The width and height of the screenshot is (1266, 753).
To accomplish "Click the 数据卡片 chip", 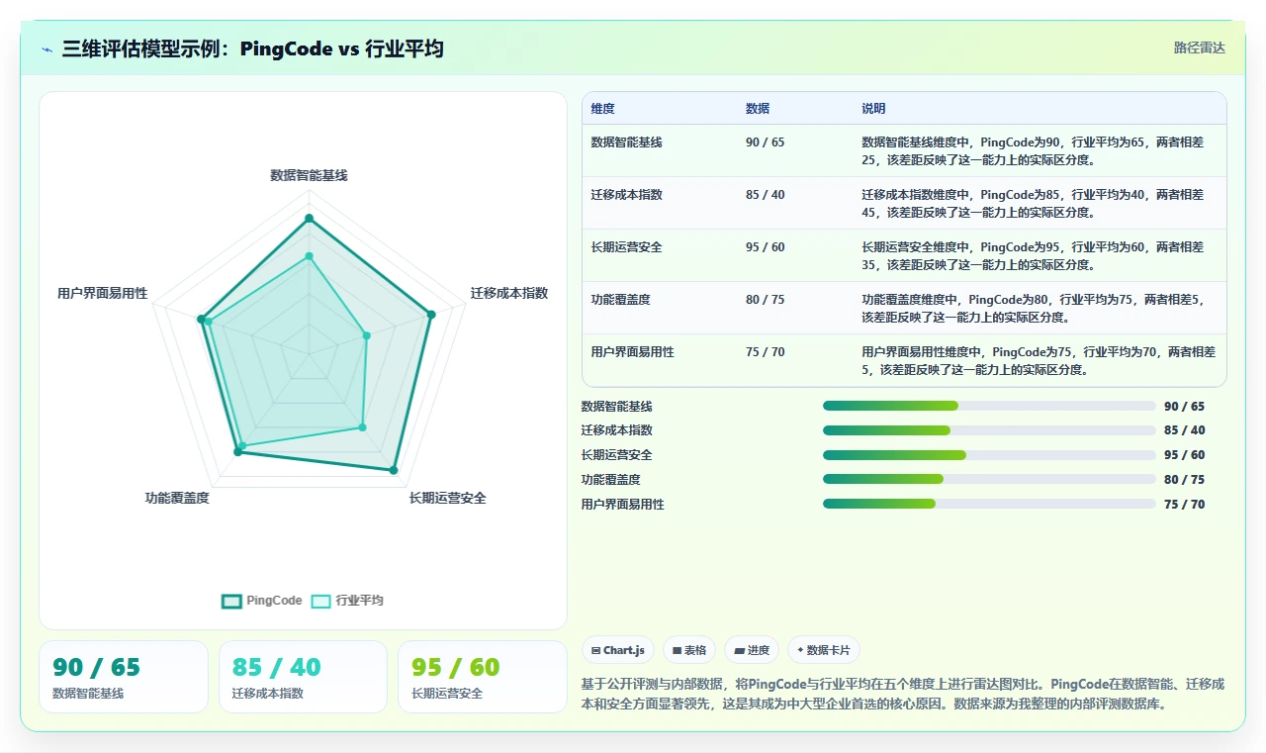I will click(824, 650).
